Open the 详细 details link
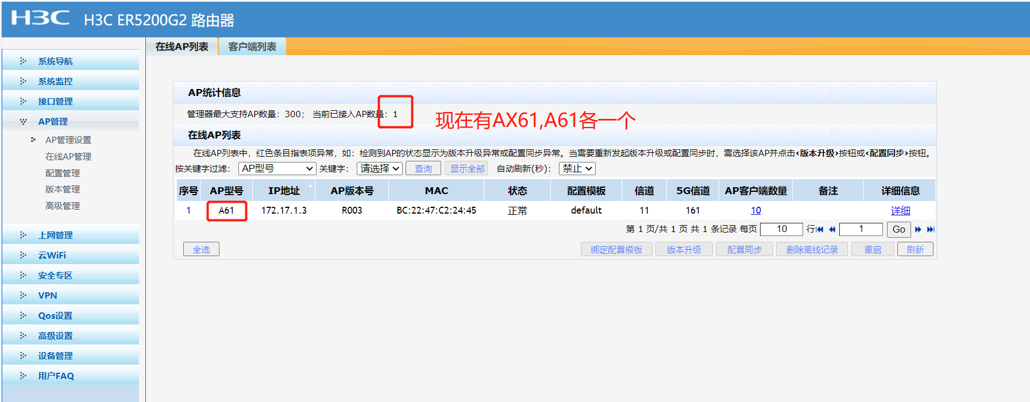The width and height of the screenshot is (1030, 402). 900,210
